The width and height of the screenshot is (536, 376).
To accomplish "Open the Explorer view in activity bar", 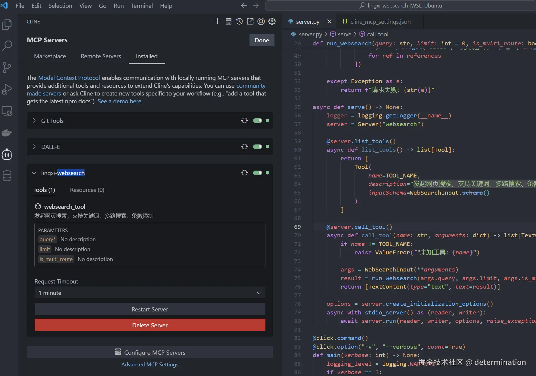I will [x=7, y=24].
